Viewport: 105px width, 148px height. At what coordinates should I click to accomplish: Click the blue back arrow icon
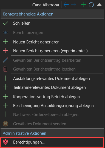tap(66, 5)
